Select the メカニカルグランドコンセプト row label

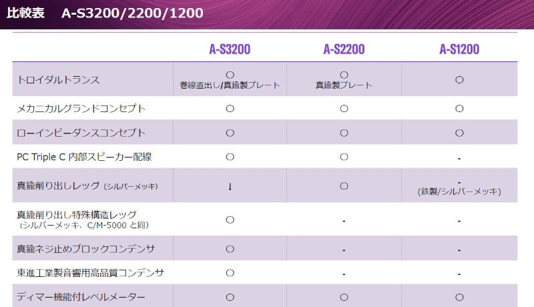tap(81, 108)
